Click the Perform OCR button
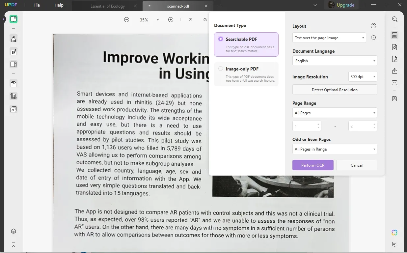 [x=313, y=165]
